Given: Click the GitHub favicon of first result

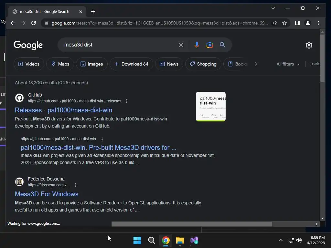Looking at the screenshot, I should 19,98.
